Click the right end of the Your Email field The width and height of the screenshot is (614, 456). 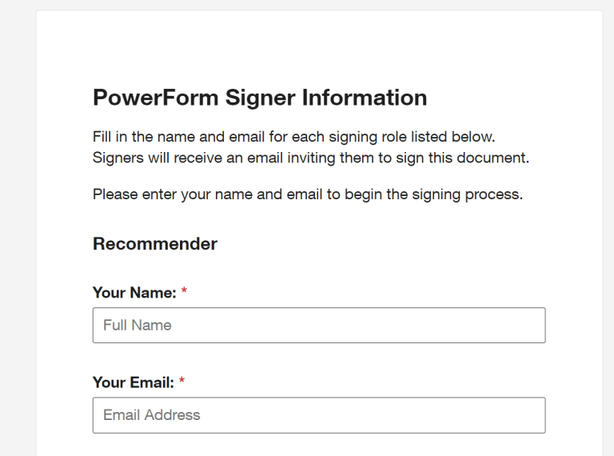(532, 415)
